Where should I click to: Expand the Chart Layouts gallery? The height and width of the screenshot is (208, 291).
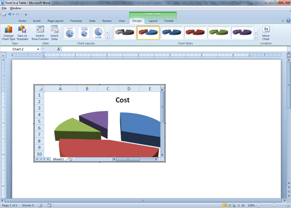(107, 38)
